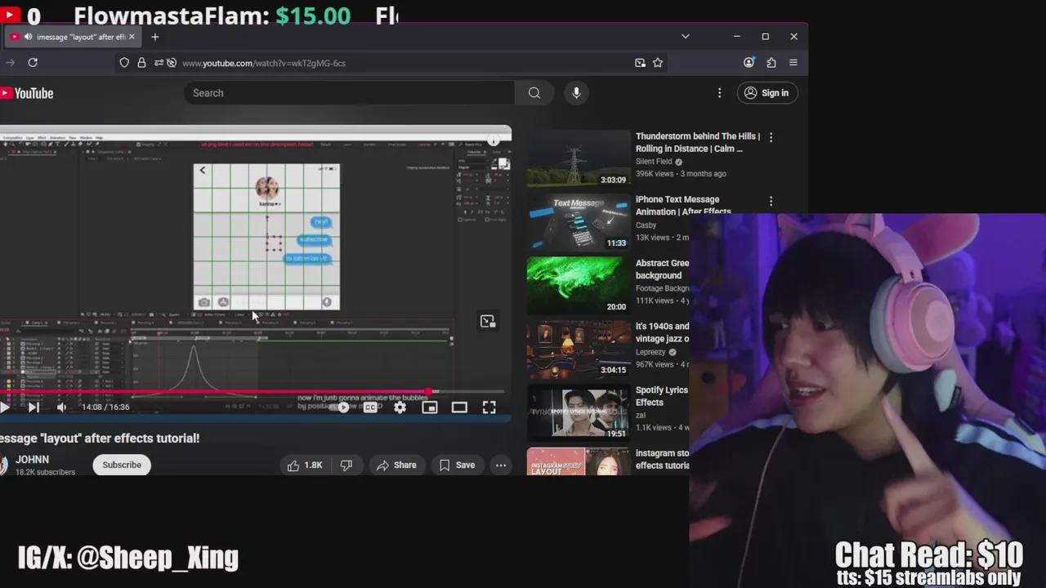Go forward with the browser forward arrow

(x=10, y=62)
